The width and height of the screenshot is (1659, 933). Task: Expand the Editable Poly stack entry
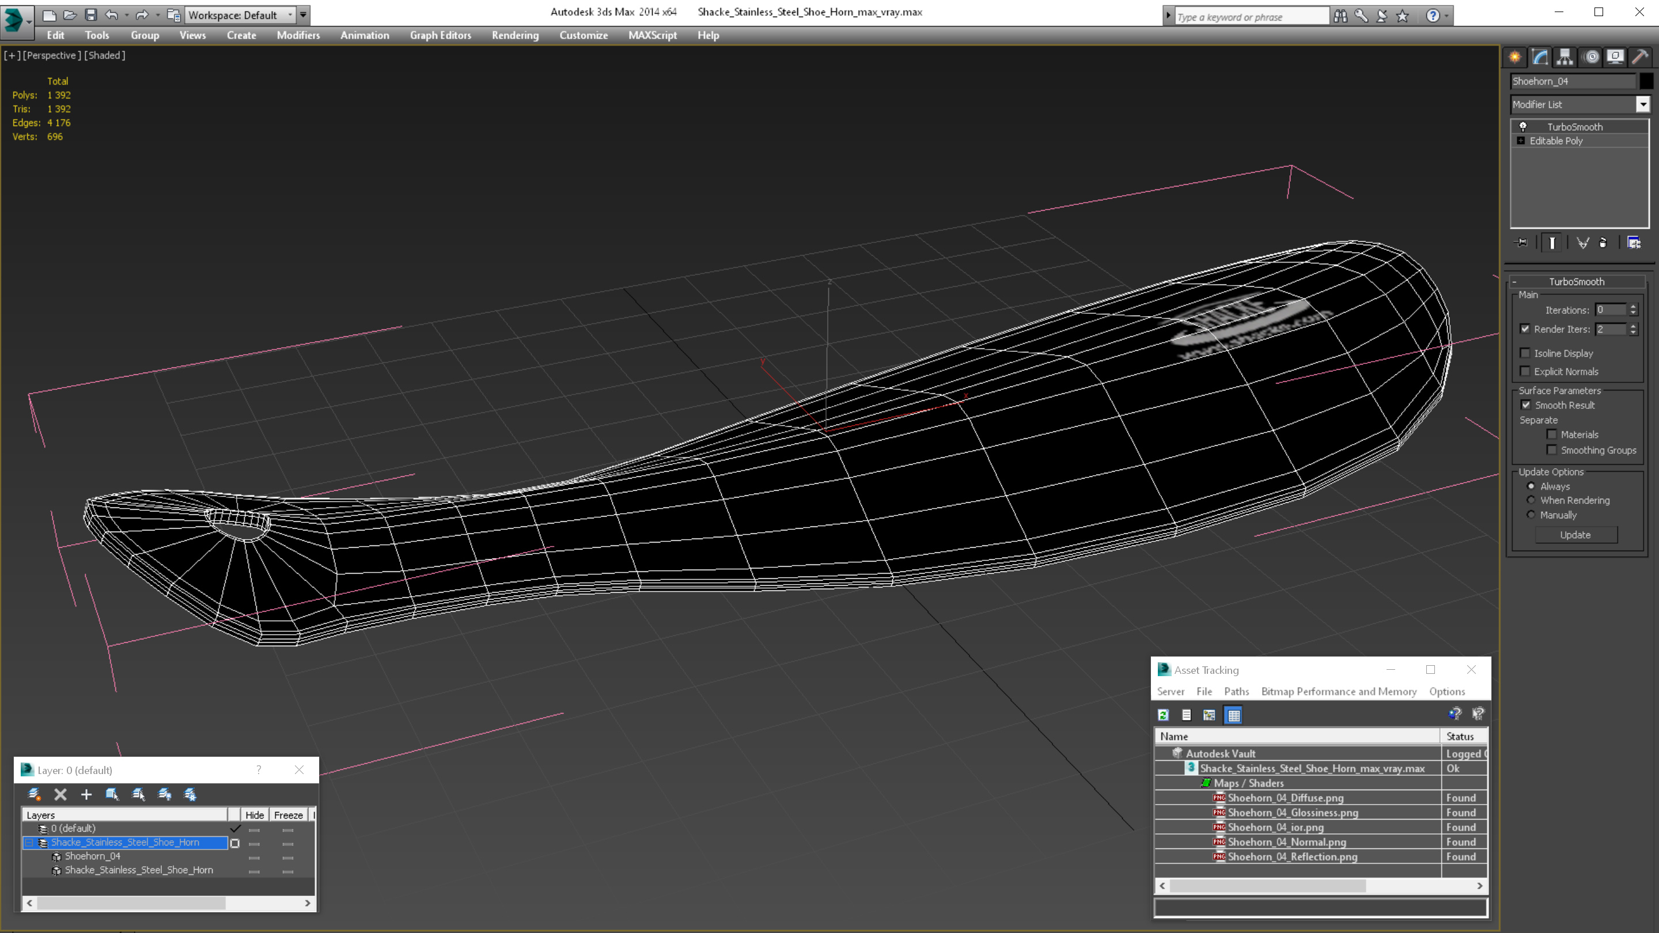1521,141
